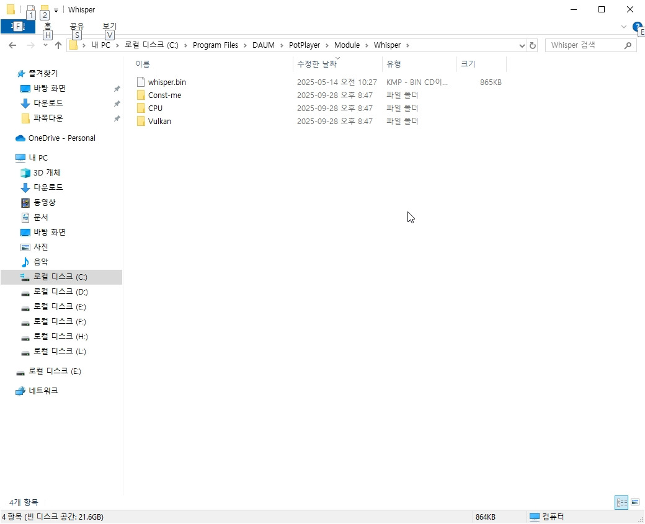Sort by 이름 column header

[143, 64]
